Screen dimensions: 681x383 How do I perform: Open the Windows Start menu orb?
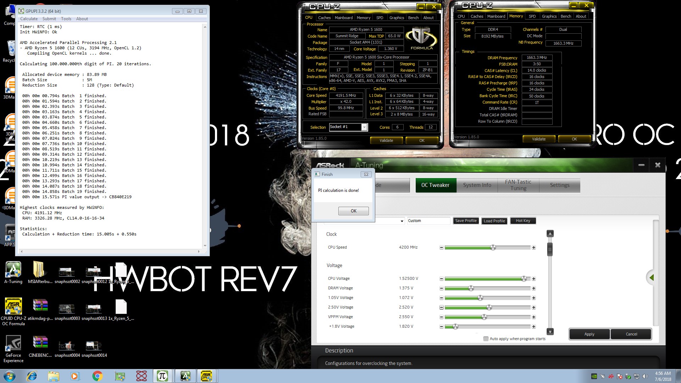(10, 376)
